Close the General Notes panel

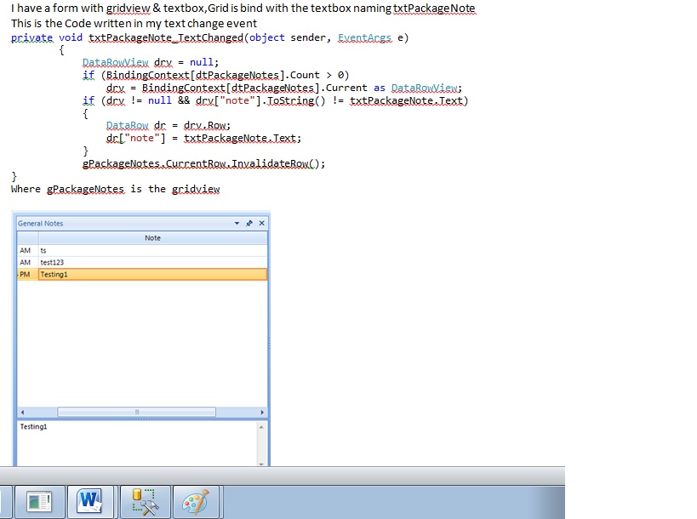[x=262, y=223]
